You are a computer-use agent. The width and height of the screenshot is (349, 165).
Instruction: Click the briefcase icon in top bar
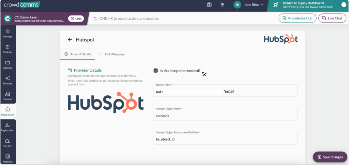(209, 5)
